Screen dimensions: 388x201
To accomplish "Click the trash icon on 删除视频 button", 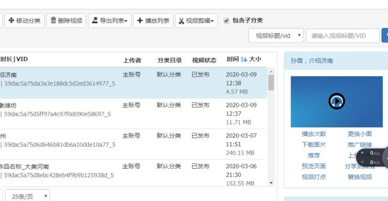I will (53, 20).
